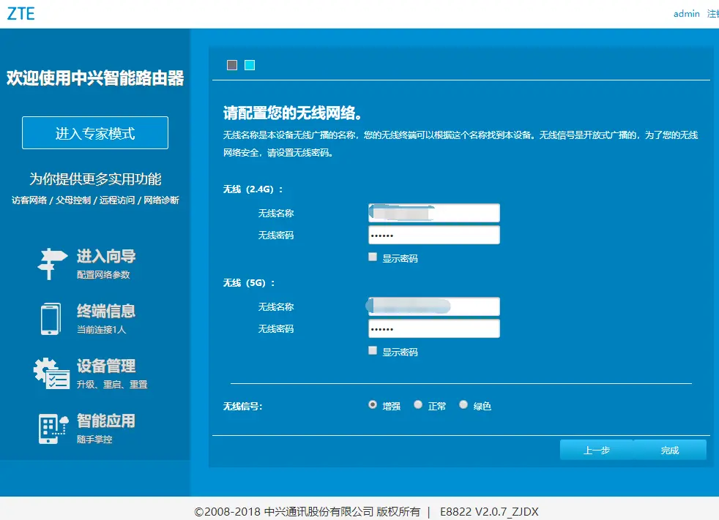
Task: Click the gear device management icon
Action: click(x=51, y=374)
